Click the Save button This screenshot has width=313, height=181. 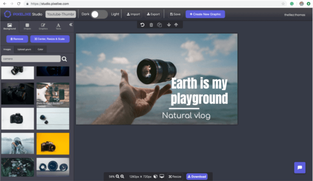click(x=175, y=14)
